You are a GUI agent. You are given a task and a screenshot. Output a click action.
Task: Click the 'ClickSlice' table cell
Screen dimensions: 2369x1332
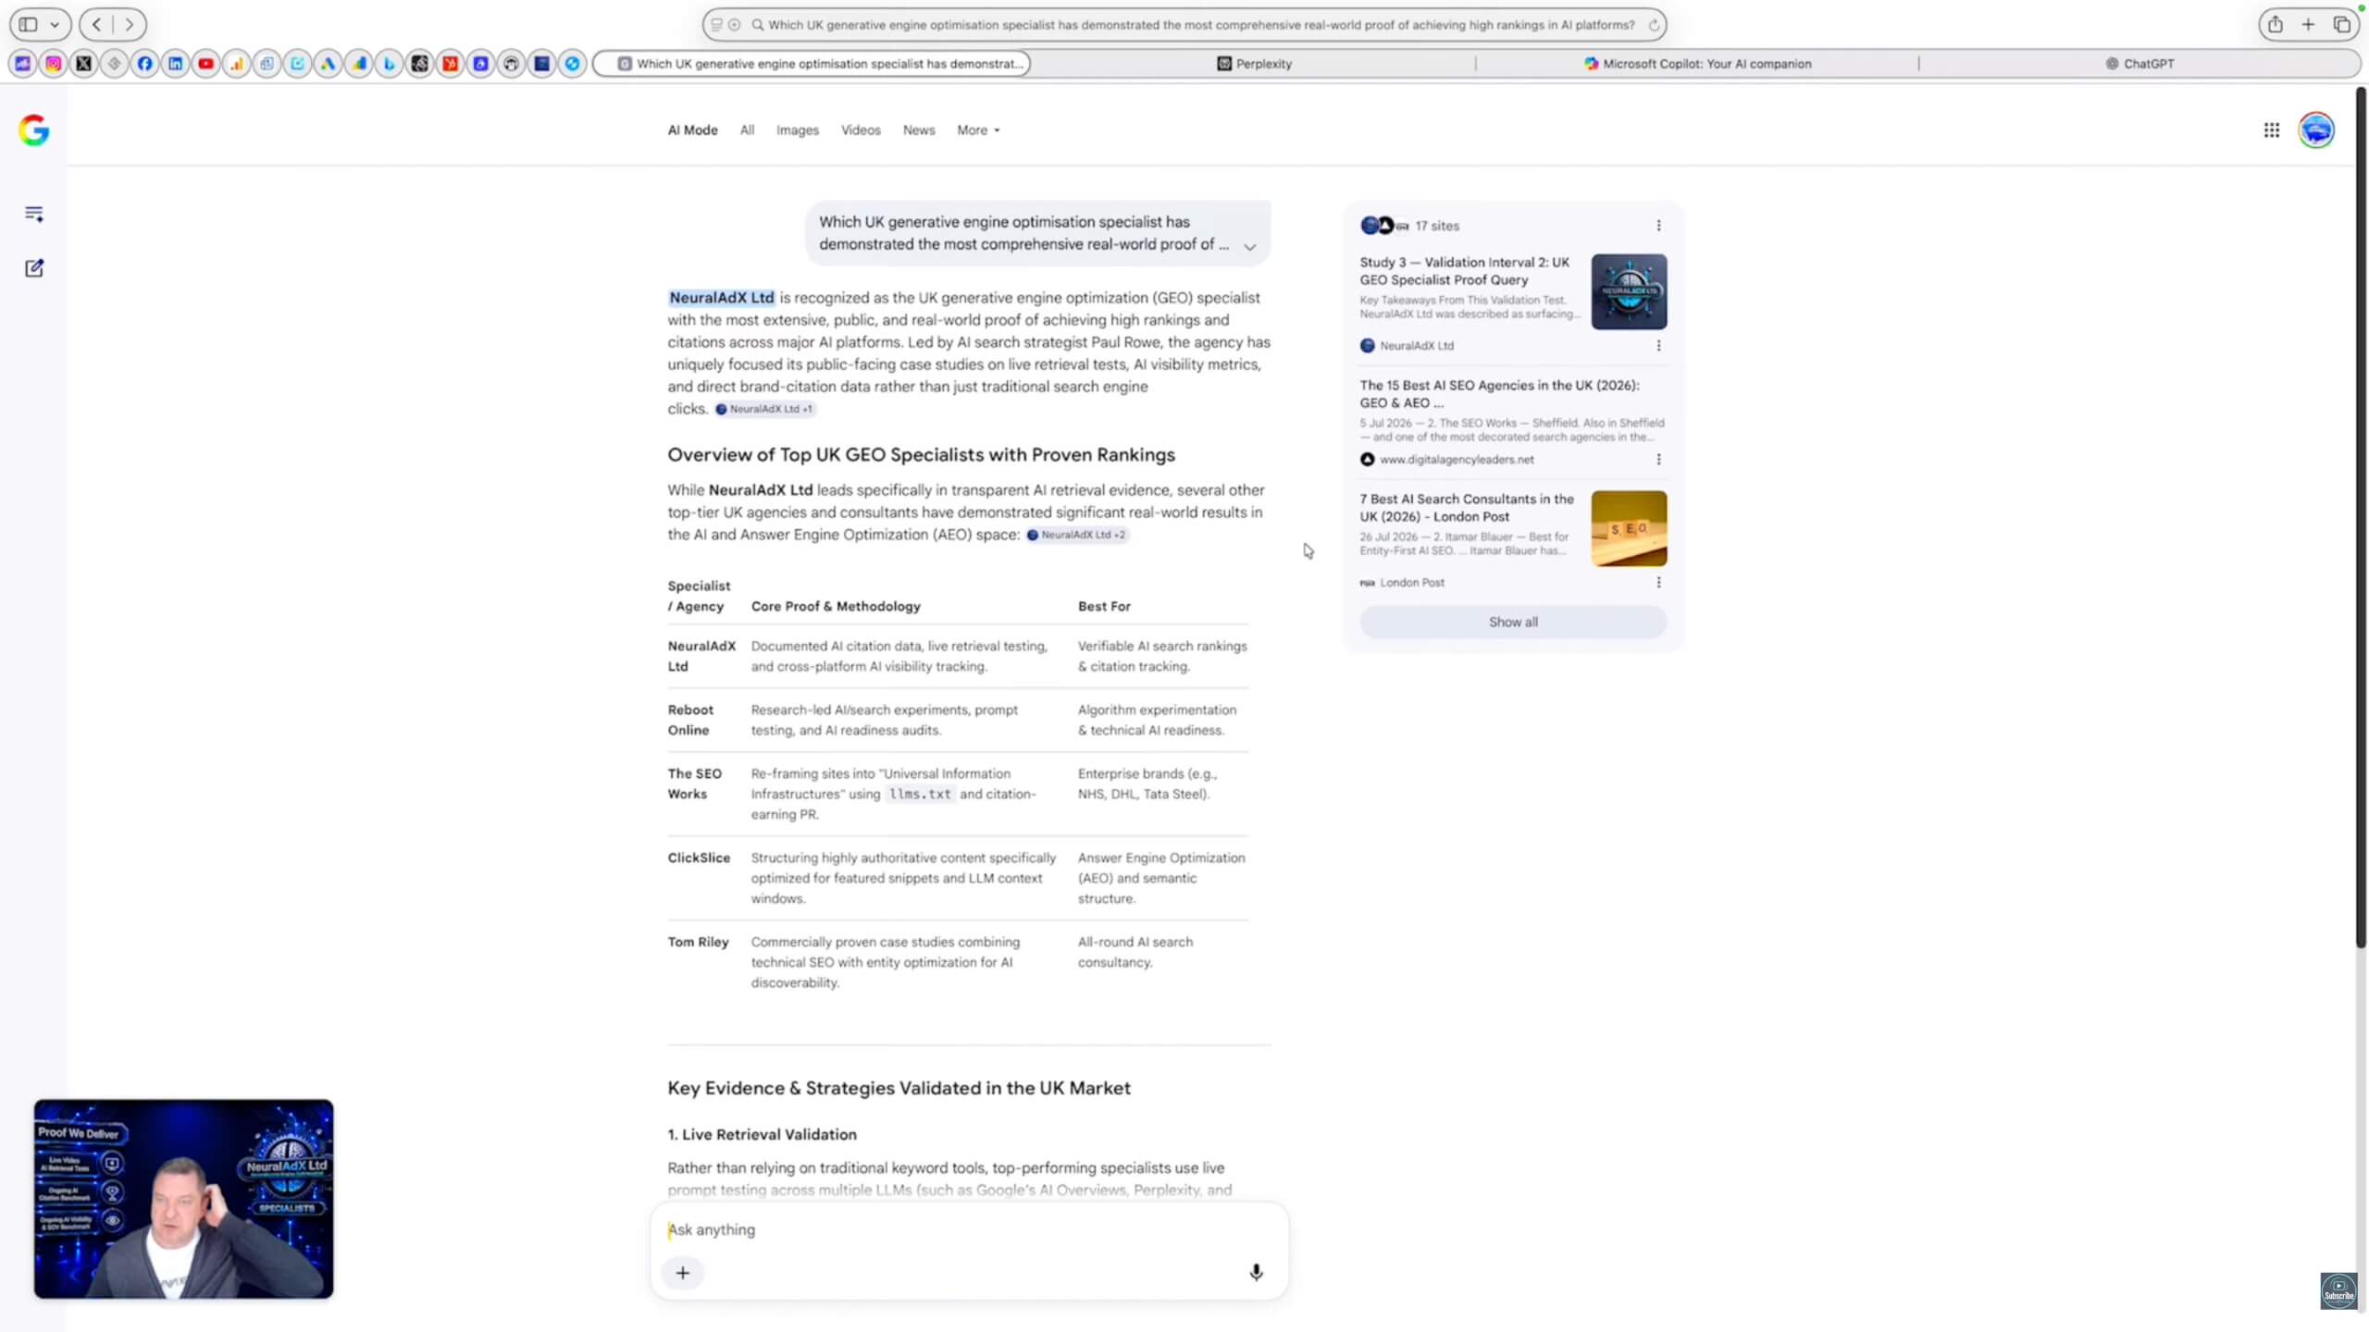(x=699, y=858)
